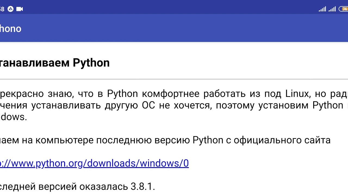
Task: Tap the clock digits in status bar
Action: 2,9
